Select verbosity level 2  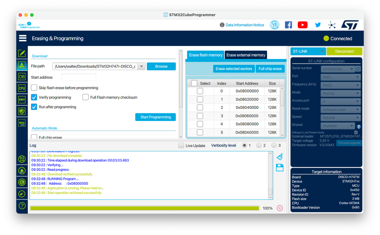pos(259,145)
